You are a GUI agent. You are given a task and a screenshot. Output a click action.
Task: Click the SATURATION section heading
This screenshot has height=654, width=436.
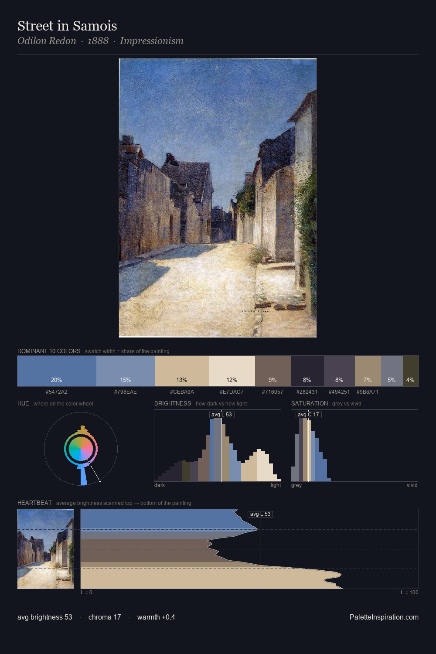click(310, 403)
